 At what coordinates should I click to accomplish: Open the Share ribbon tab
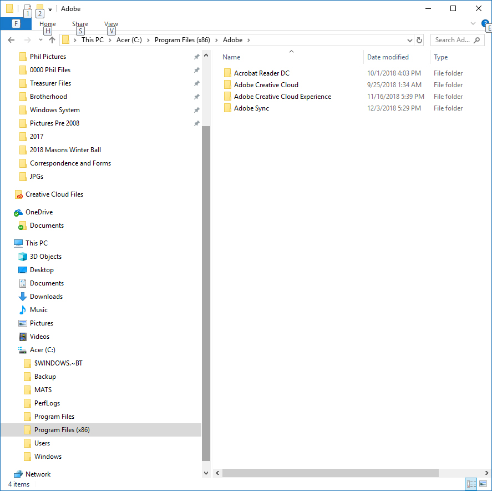(x=80, y=24)
